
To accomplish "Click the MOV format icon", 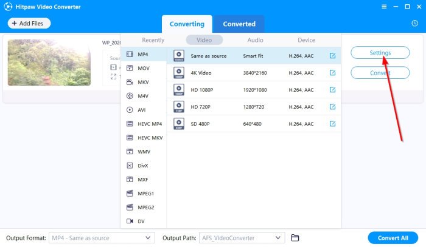I will pyautogui.click(x=130, y=68).
